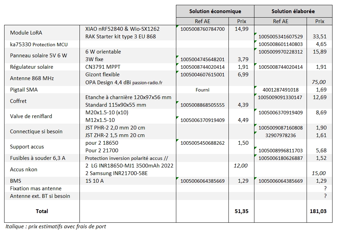The image size is (337, 230).
Task: Select the economic total 51,35 cell
Action: pos(241,211)
